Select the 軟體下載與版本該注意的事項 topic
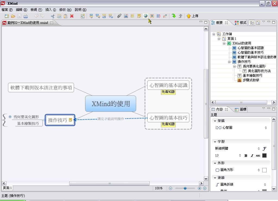The height and width of the screenshot is (201, 278). 41,87
